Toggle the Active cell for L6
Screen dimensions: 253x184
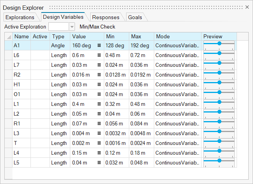point(40,55)
